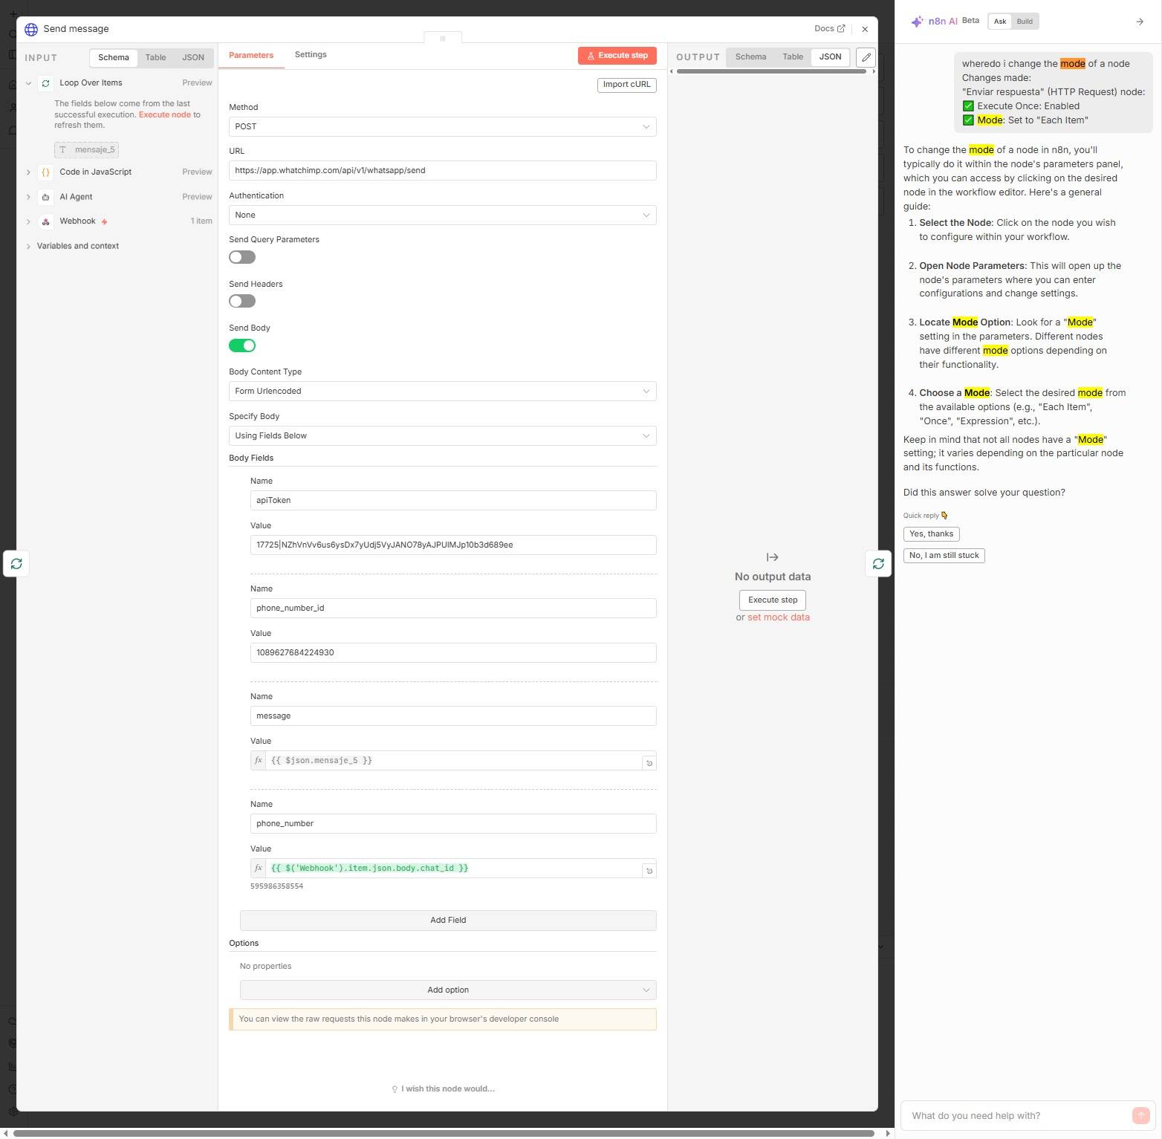Expand Code in JavaScript input
The height and width of the screenshot is (1139, 1162).
28,172
